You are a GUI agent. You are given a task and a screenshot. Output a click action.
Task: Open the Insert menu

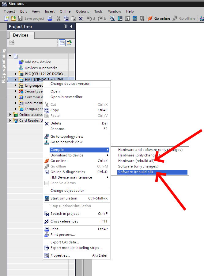click(x=50, y=11)
